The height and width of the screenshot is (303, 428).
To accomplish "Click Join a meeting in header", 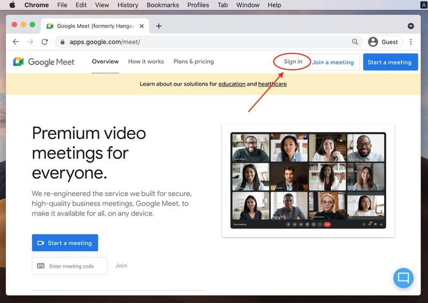I will [333, 62].
